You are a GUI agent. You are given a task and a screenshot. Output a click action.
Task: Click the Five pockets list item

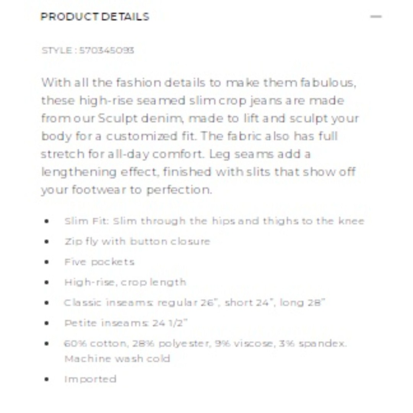99,262
